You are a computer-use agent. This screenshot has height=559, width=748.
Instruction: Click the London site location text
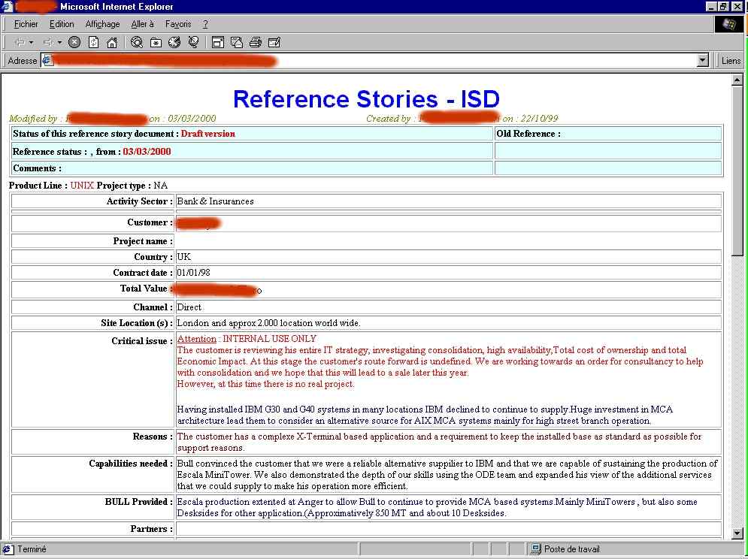268,323
